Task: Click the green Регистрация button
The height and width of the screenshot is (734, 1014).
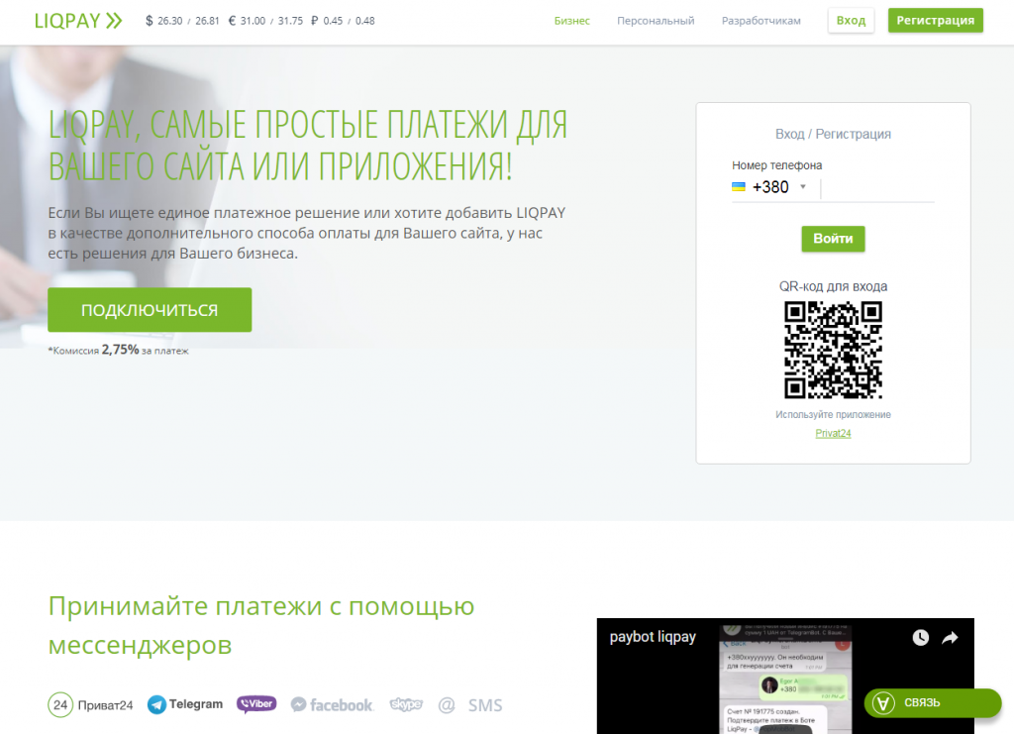Action: click(x=935, y=21)
